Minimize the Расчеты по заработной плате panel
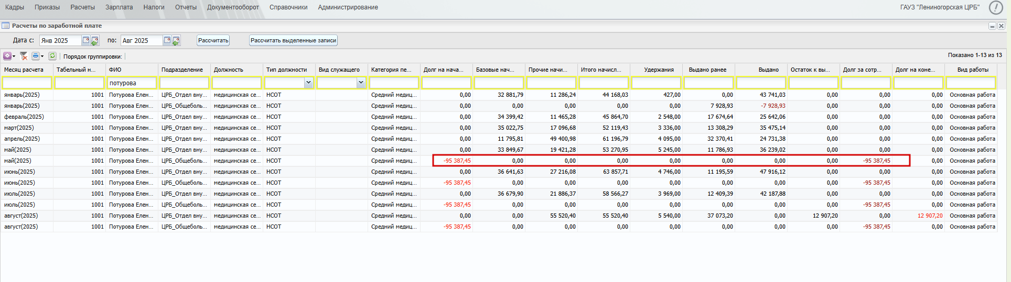1011x282 pixels. point(992,26)
